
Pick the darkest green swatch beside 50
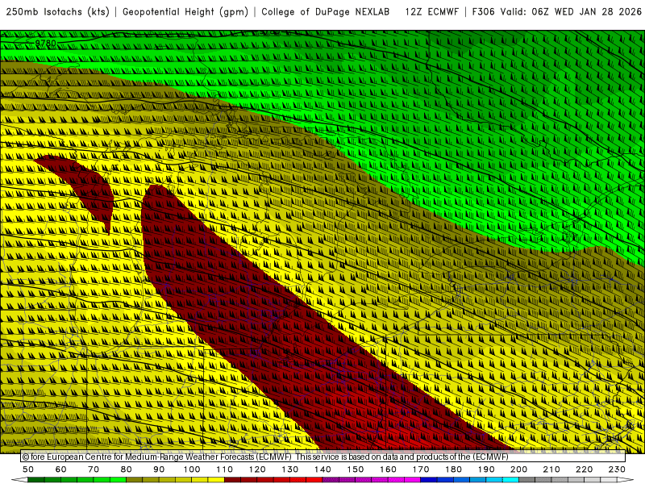pos(35,479)
